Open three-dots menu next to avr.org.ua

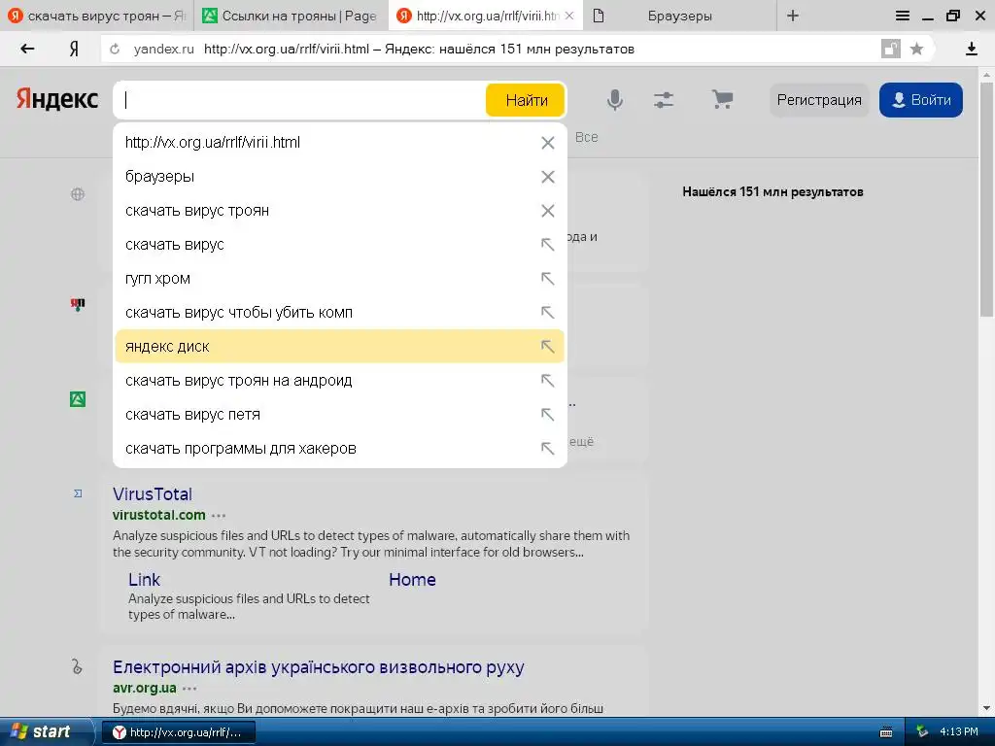tap(189, 689)
